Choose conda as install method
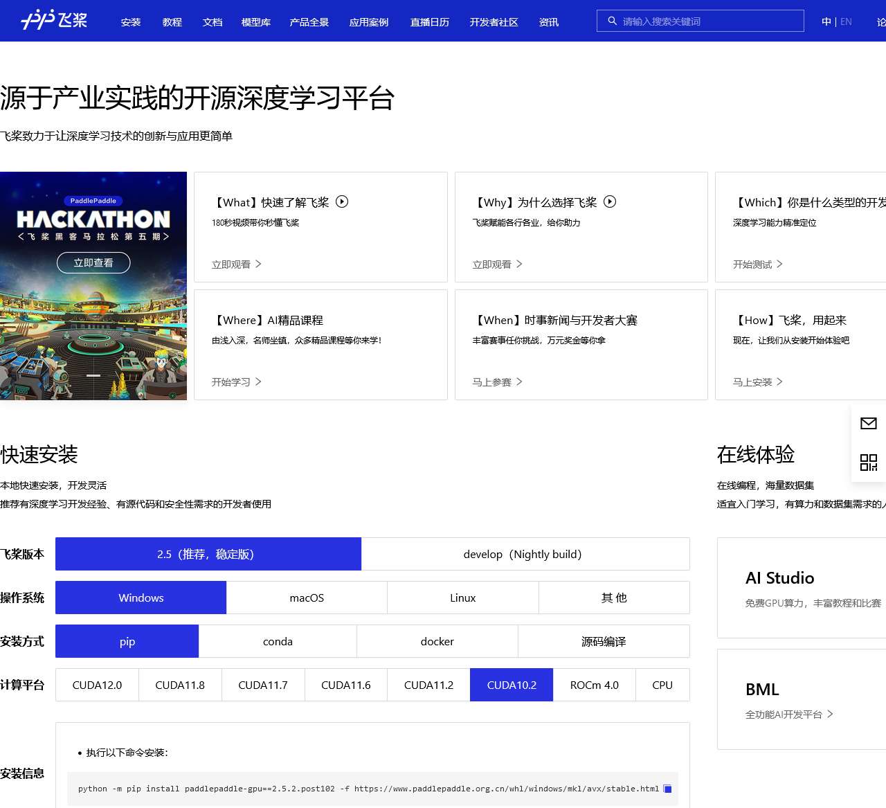Viewport: 886px width, 808px height. click(278, 641)
